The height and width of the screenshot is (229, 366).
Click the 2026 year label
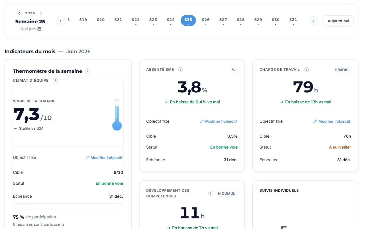pyautogui.click(x=30, y=13)
